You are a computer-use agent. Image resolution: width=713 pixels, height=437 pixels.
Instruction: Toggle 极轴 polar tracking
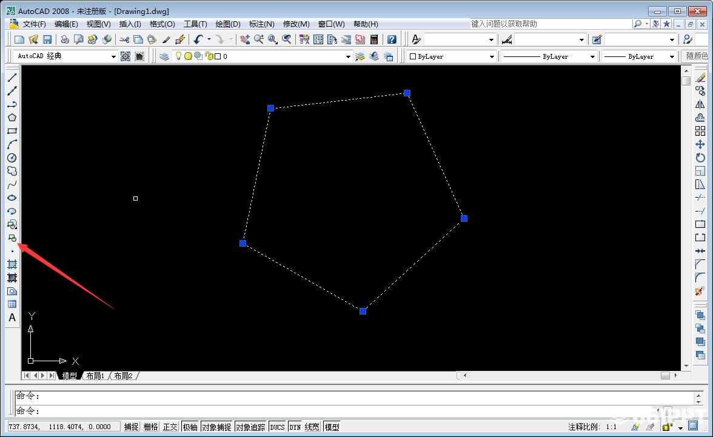pos(190,427)
